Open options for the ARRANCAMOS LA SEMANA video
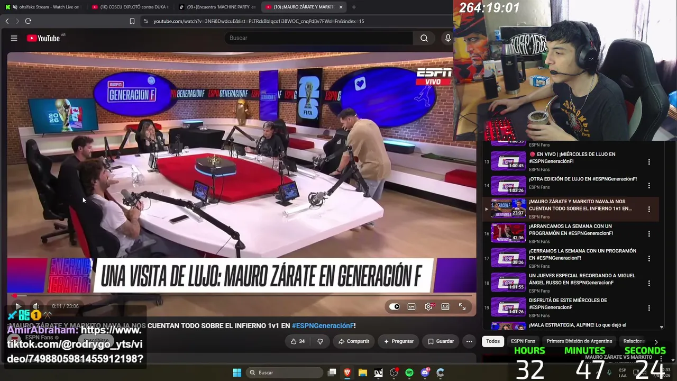The image size is (677, 381). pyautogui.click(x=649, y=234)
